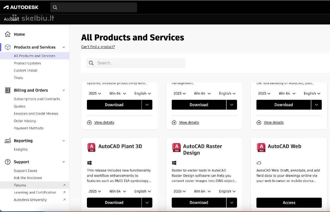
Task: Click the magnifier icon in product search field
Action: (91, 63)
